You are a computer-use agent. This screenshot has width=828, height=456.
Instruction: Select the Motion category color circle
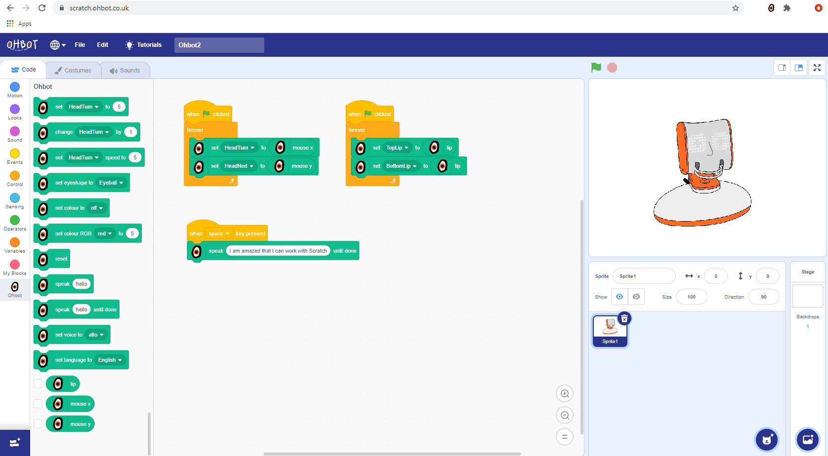(x=15, y=87)
